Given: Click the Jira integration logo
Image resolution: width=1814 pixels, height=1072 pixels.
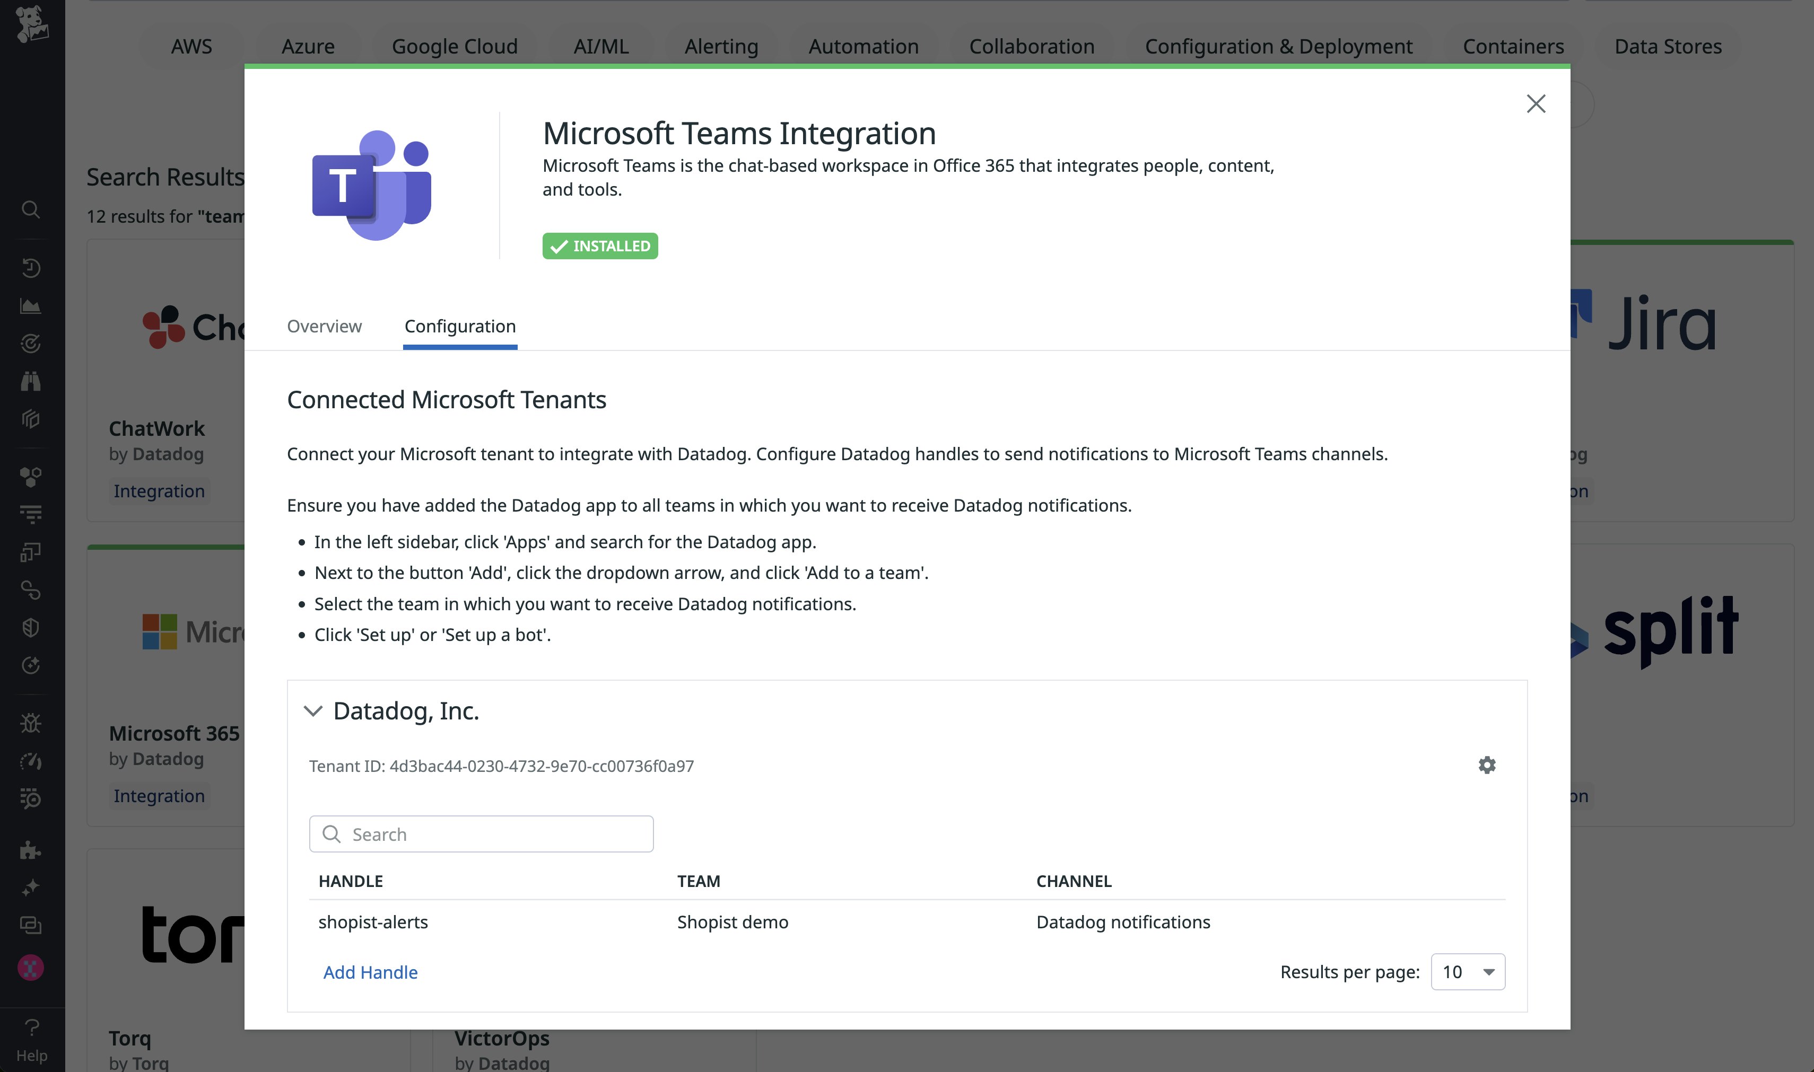Looking at the screenshot, I should click(1662, 323).
